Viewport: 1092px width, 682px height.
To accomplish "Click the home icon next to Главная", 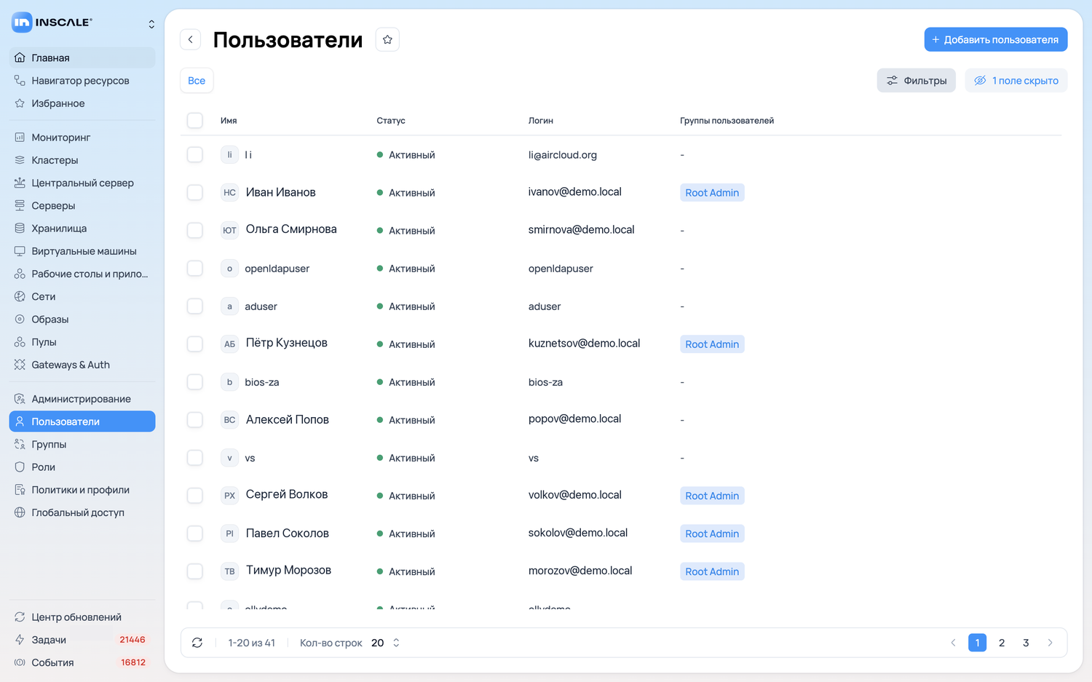I will point(20,58).
